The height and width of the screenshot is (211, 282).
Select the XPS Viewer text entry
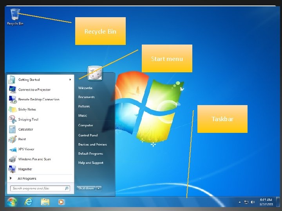point(26,149)
